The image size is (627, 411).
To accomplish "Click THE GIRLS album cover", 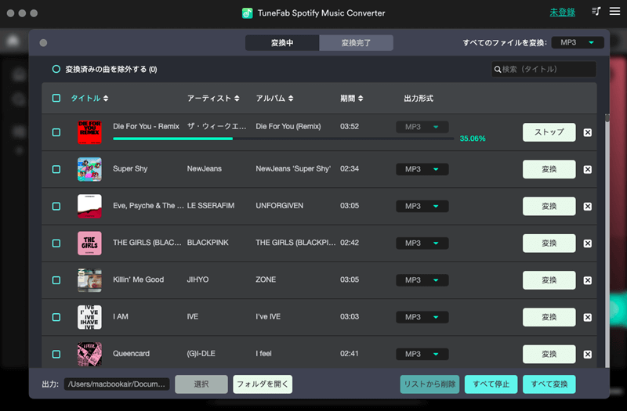I will [x=89, y=243].
